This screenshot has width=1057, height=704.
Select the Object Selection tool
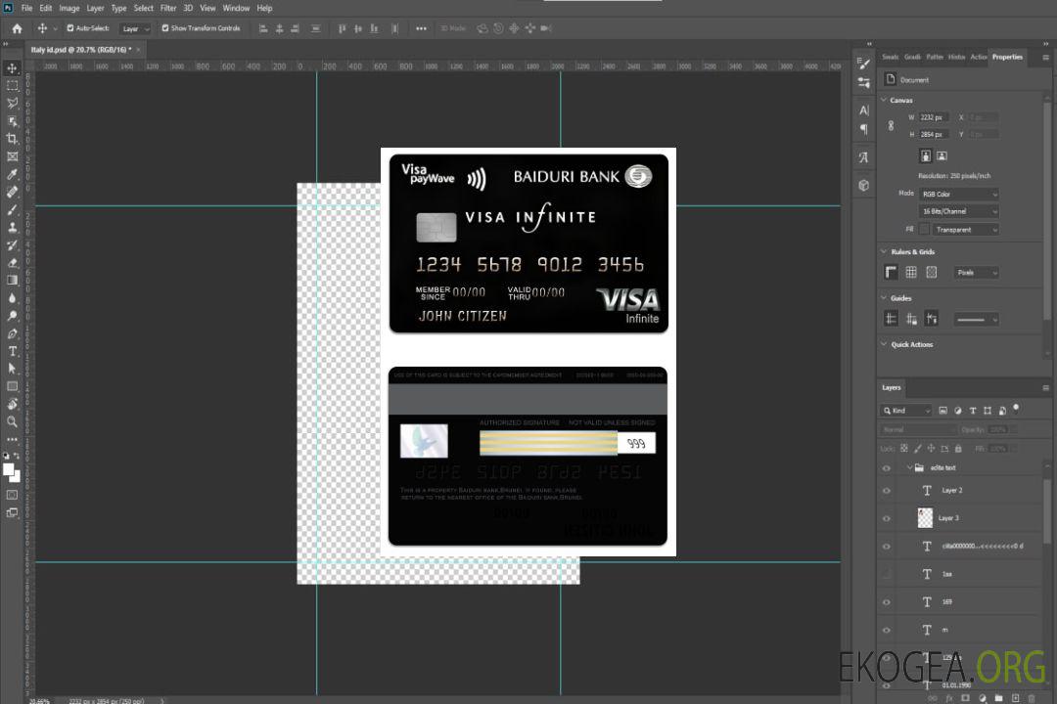pos(12,121)
